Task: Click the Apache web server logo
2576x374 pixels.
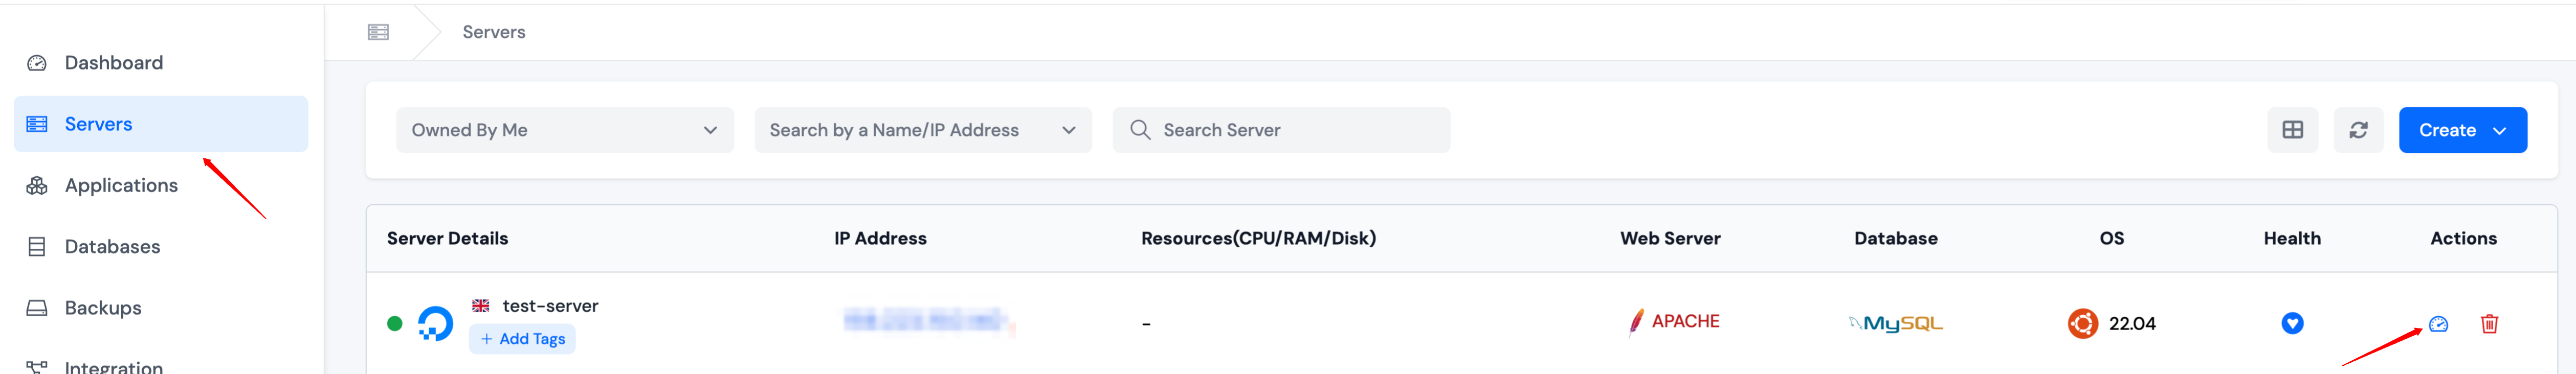Action: coord(1674,322)
